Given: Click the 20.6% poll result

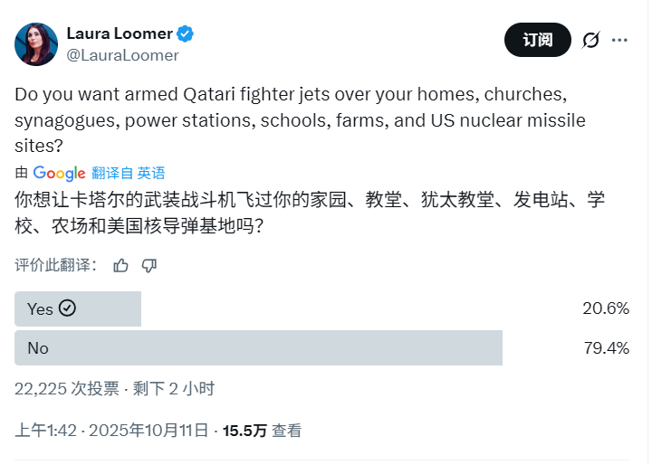Looking at the screenshot, I should 606,308.
